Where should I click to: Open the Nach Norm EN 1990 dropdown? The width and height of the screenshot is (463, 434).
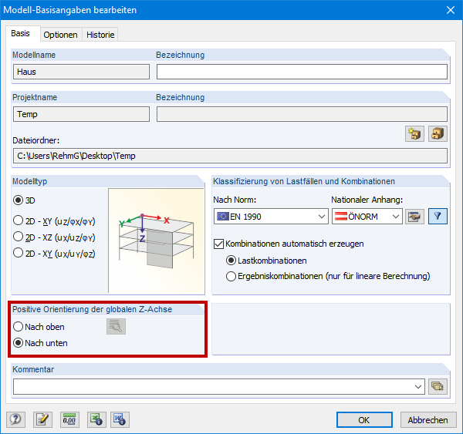pos(271,217)
